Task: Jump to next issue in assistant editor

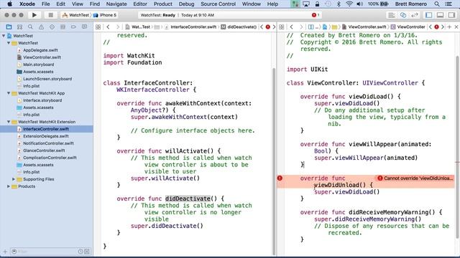Action: (443, 27)
